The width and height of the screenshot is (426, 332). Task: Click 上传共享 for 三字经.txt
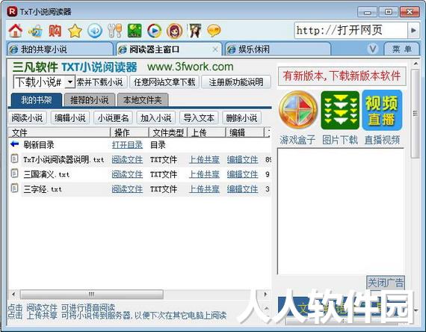coord(204,188)
